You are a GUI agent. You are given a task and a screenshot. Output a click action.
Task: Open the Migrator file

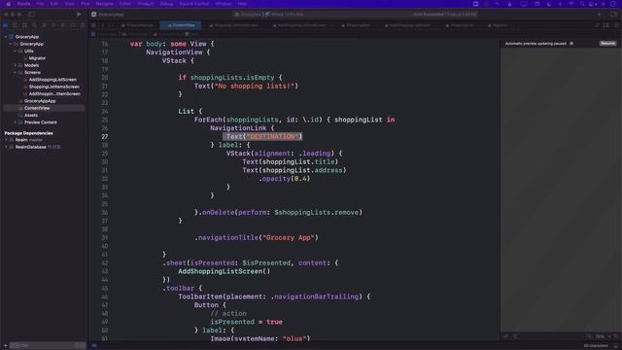pos(37,58)
